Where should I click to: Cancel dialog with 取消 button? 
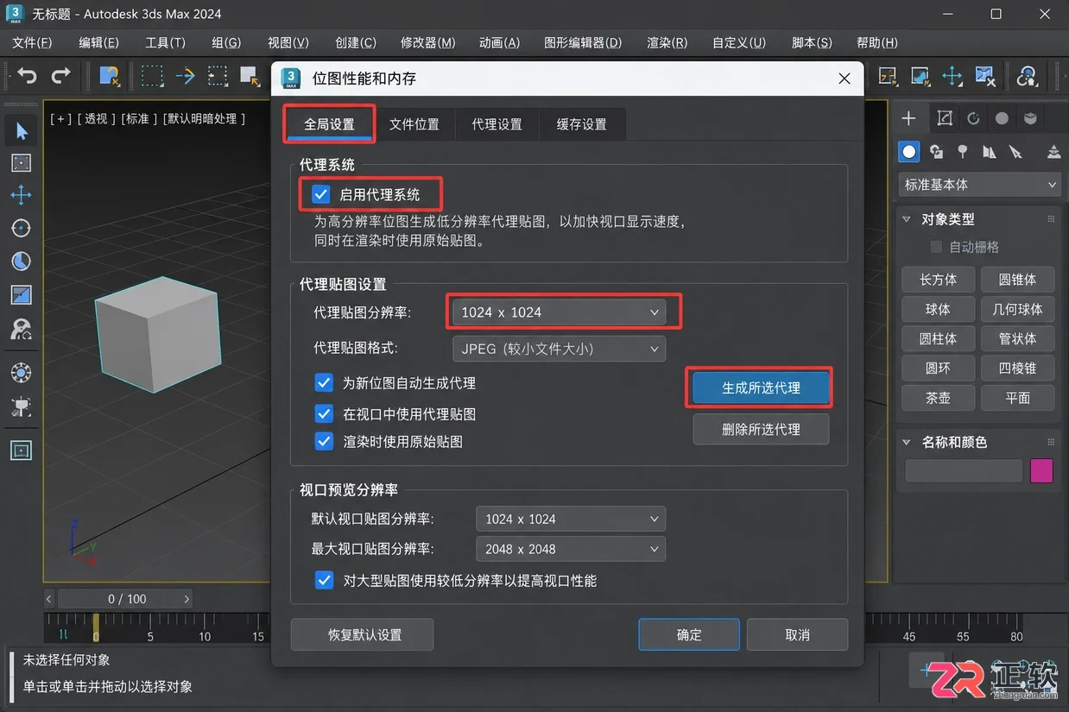(x=797, y=634)
